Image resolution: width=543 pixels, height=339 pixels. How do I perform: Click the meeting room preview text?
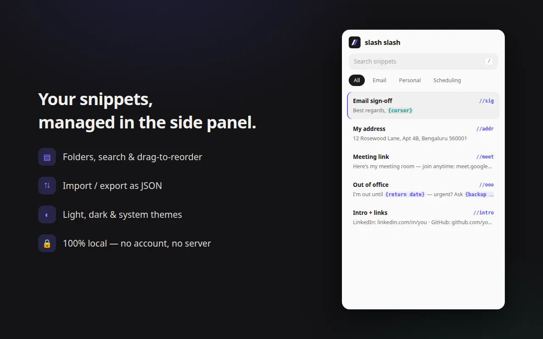click(x=423, y=167)
